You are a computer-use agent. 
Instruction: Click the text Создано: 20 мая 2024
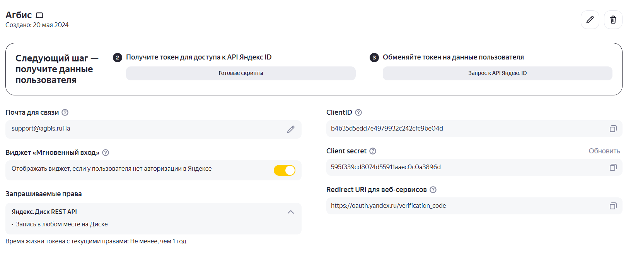(37, 25)
